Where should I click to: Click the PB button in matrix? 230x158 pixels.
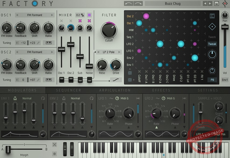point(212,80)
